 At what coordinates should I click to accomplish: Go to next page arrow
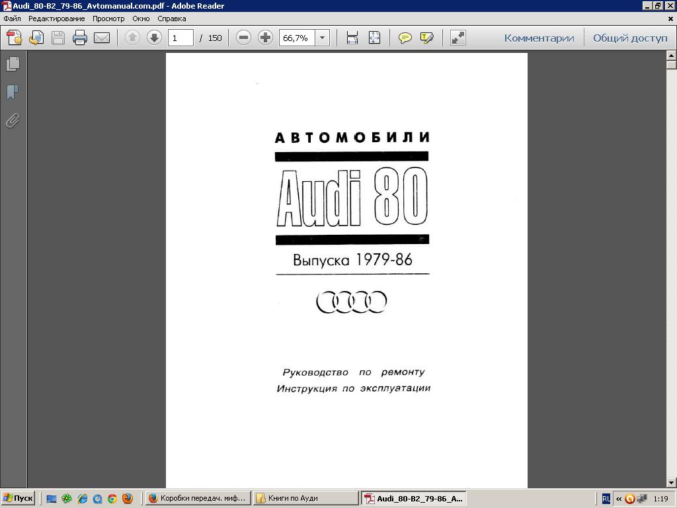[x=154, y=38]
